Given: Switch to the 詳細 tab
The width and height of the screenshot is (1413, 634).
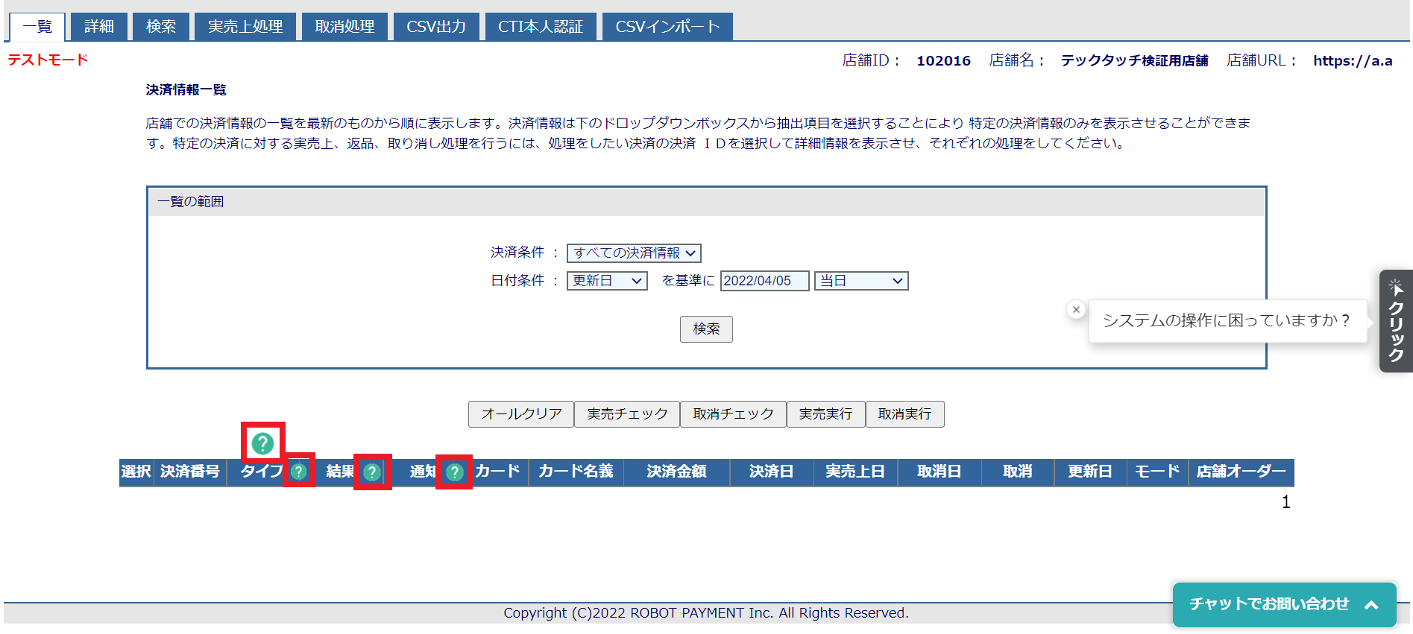Looking at the screenshot, I should click(x=98, y=27).
